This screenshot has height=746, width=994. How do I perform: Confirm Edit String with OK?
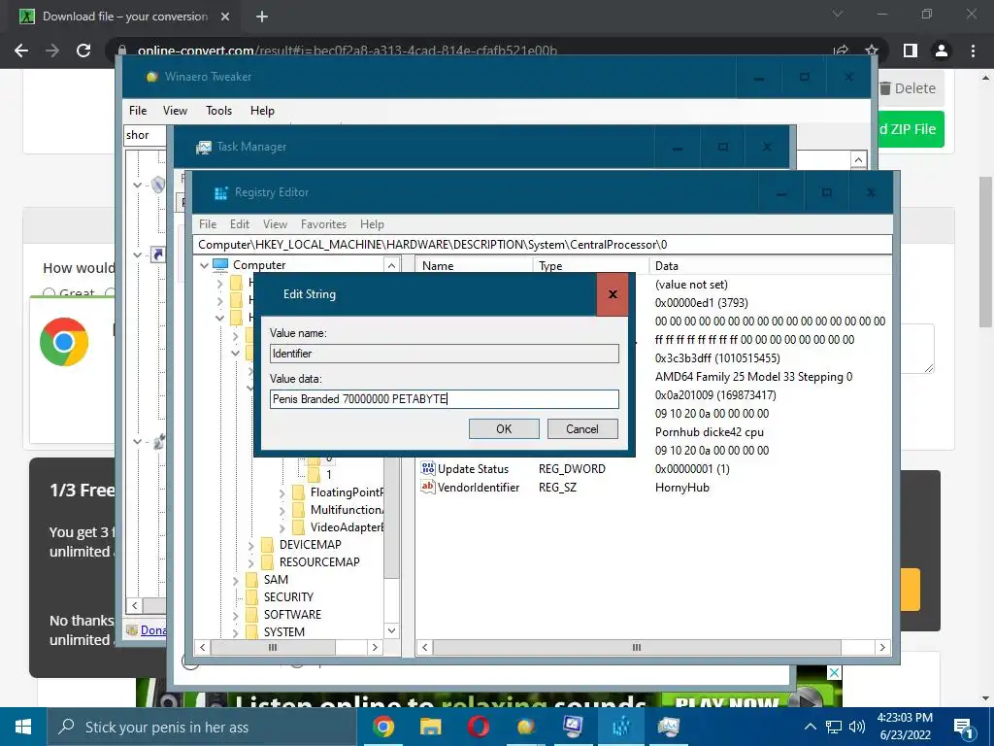pos(504,428)
